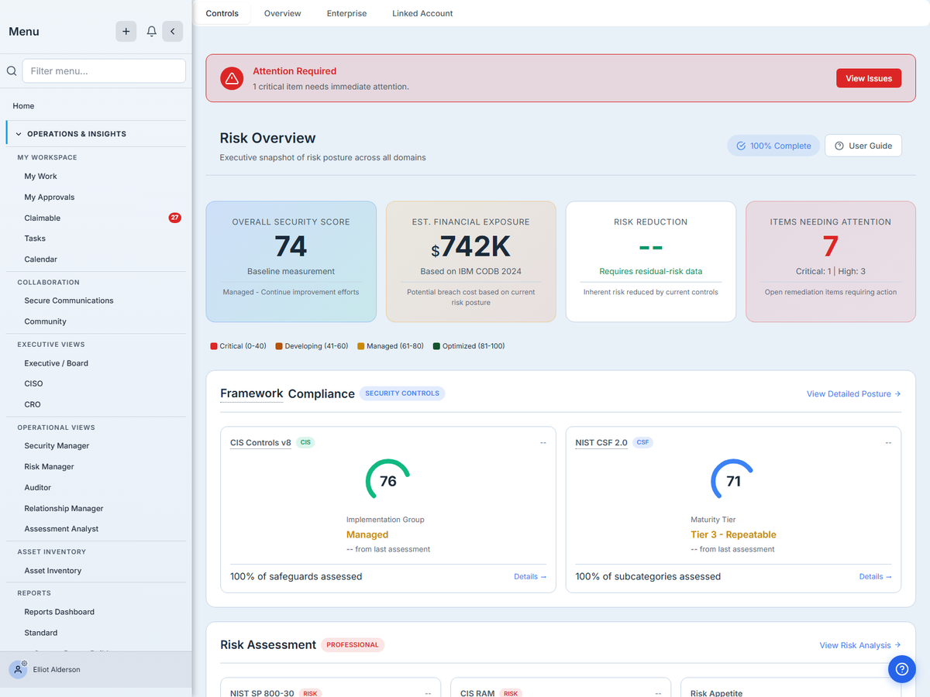
Task: Click the CIS tag badge
Action: [x=305, y=443]
